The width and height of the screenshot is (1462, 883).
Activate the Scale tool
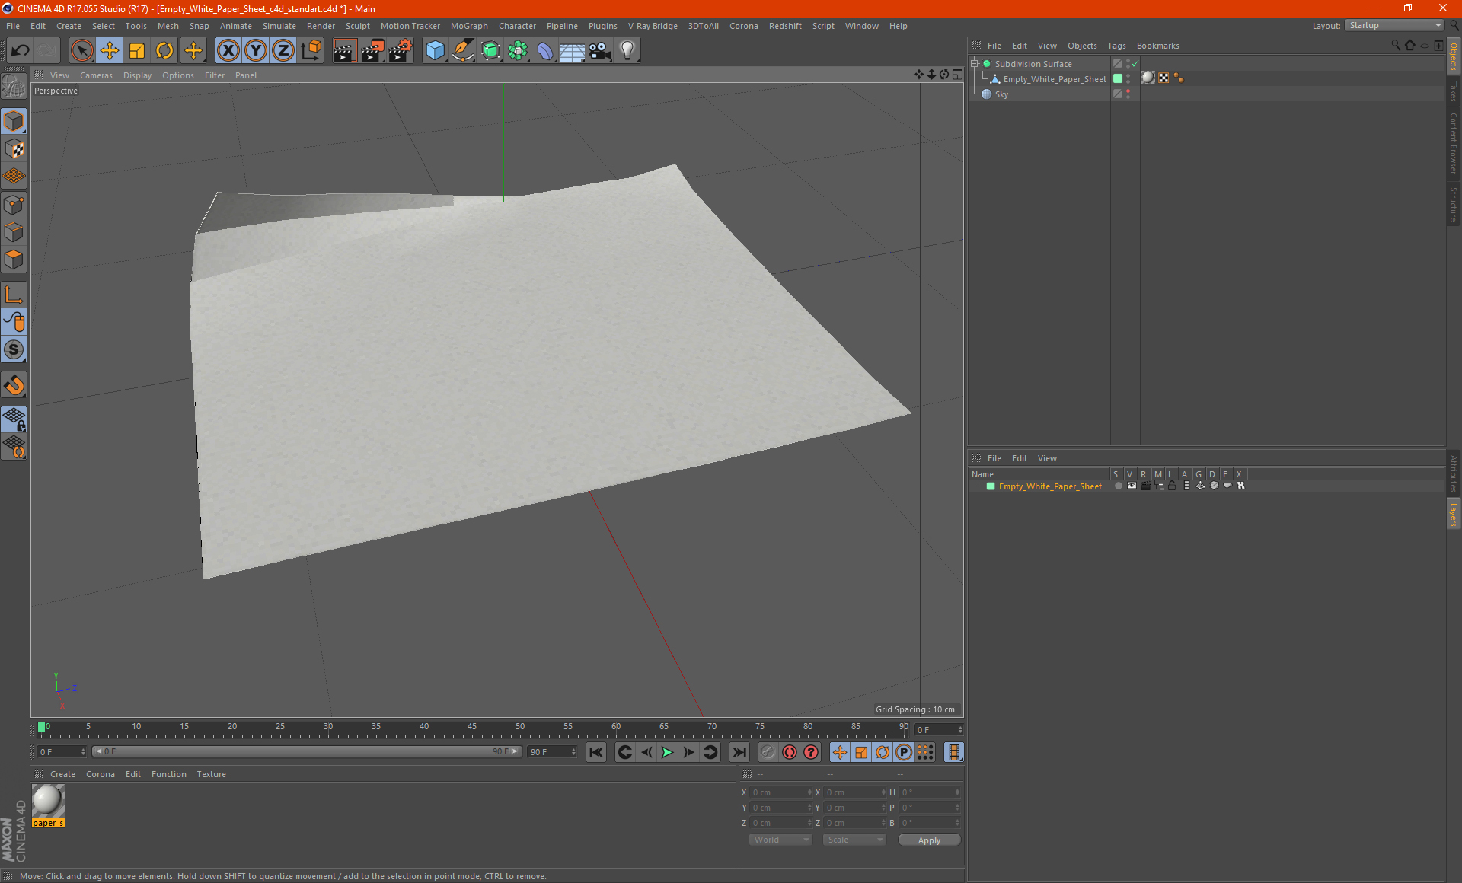click(x=137, y=51)
